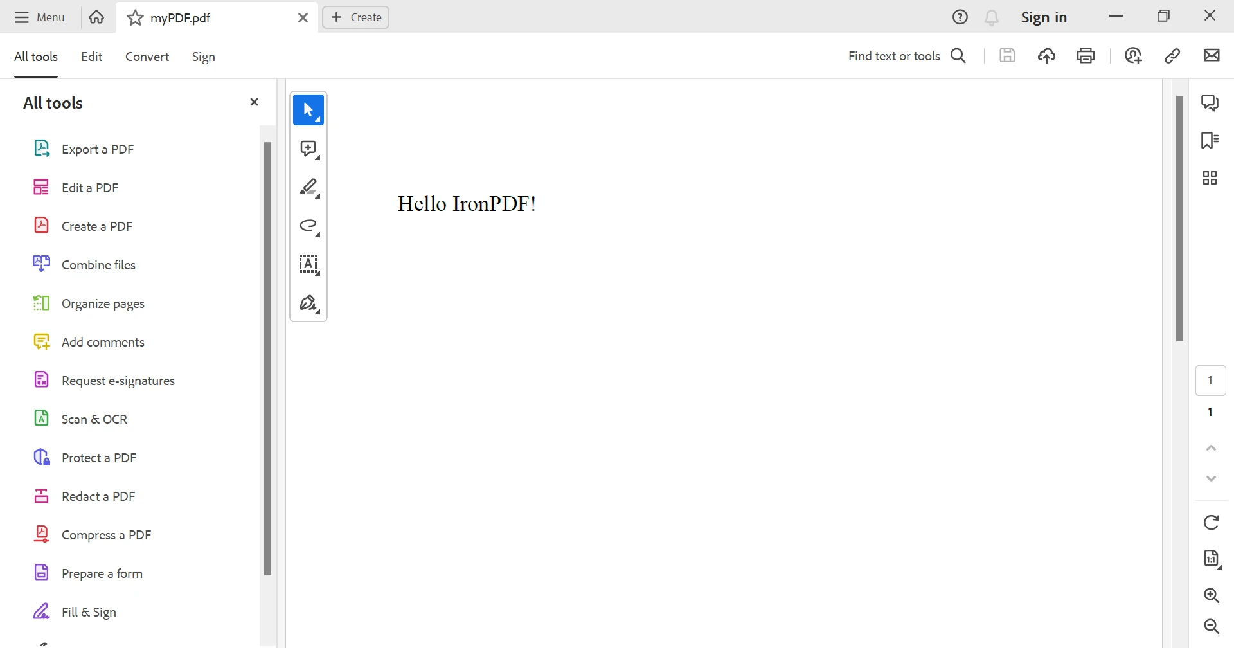Open Redact a PDF tool
The image size is (1234, 648).
(x=84, y=496)
